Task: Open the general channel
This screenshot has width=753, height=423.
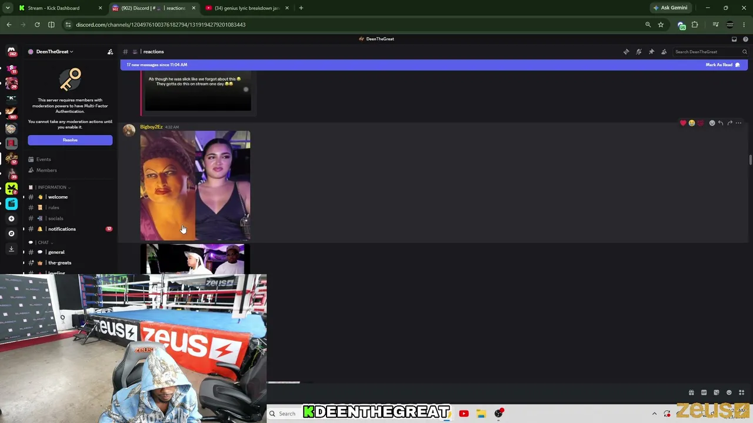Action: point(69,252)
